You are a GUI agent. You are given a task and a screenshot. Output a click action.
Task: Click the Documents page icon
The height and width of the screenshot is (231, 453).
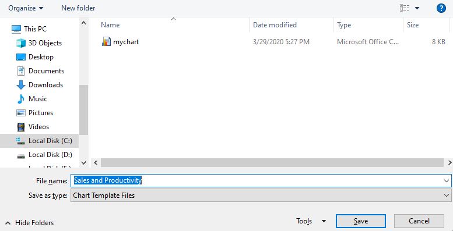(x=21, y=70)
